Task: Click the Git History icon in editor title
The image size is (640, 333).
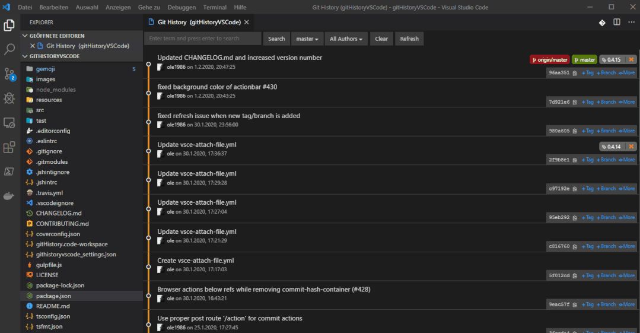Action: tap(602, 23)
